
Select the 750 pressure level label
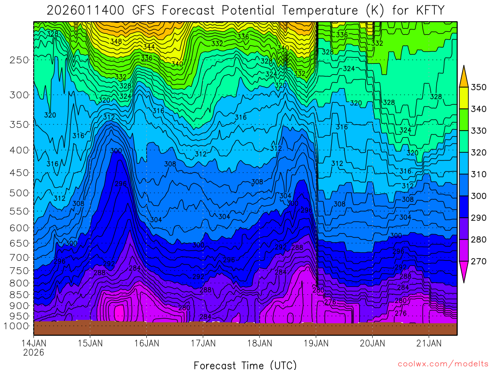pos(19,271)
